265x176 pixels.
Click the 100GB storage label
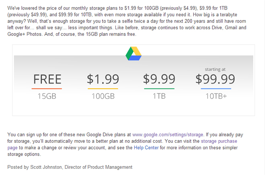click(103, 96)
